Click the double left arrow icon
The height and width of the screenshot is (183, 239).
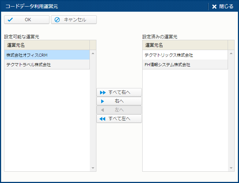click(x=103, y=119)
